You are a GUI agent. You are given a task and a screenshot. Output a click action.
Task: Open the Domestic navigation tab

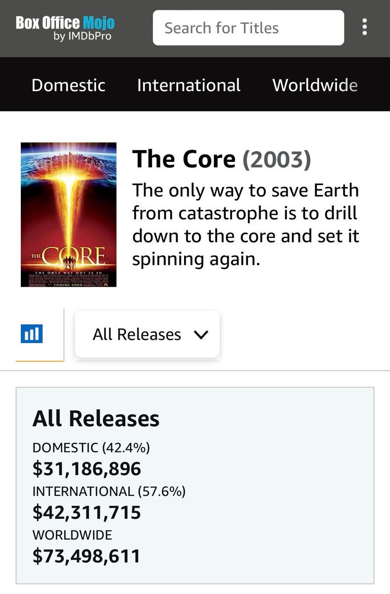[68, 85]
